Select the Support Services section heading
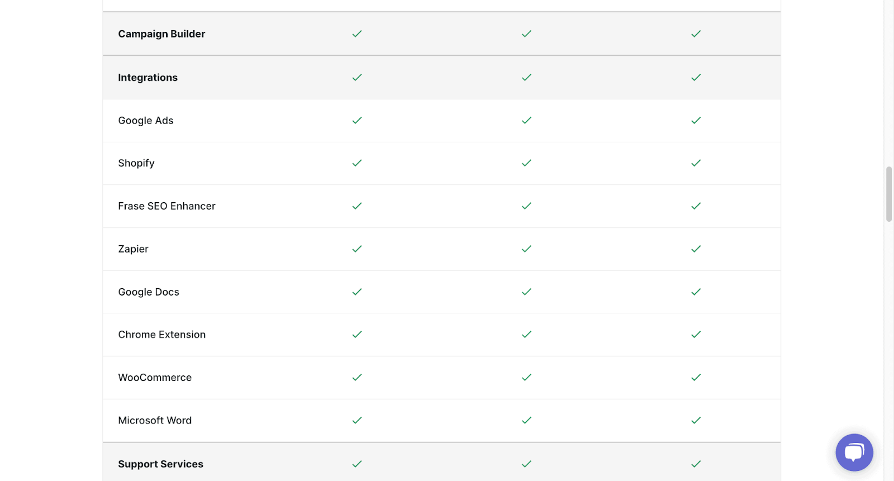 click(x=160, y=464)
